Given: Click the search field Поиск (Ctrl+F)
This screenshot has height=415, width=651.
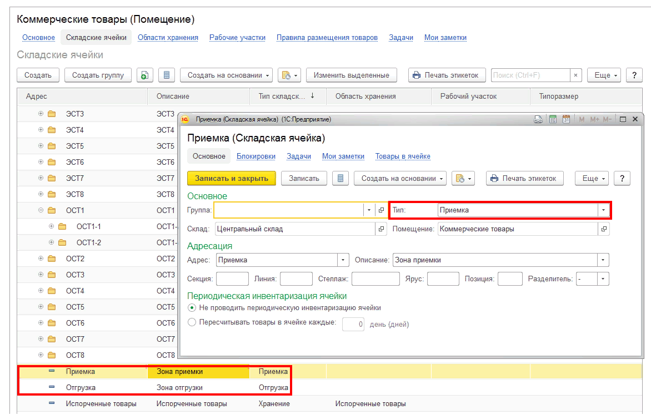Looking at the screenshot, I should 530,75.
